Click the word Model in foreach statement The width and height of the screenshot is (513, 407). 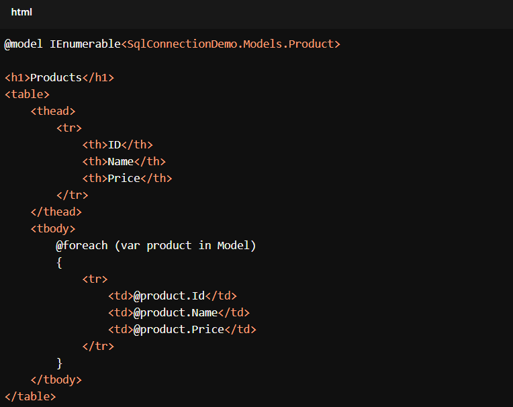(233, 246)
